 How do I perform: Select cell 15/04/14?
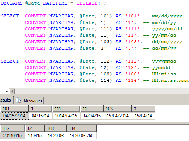[143, 116]
